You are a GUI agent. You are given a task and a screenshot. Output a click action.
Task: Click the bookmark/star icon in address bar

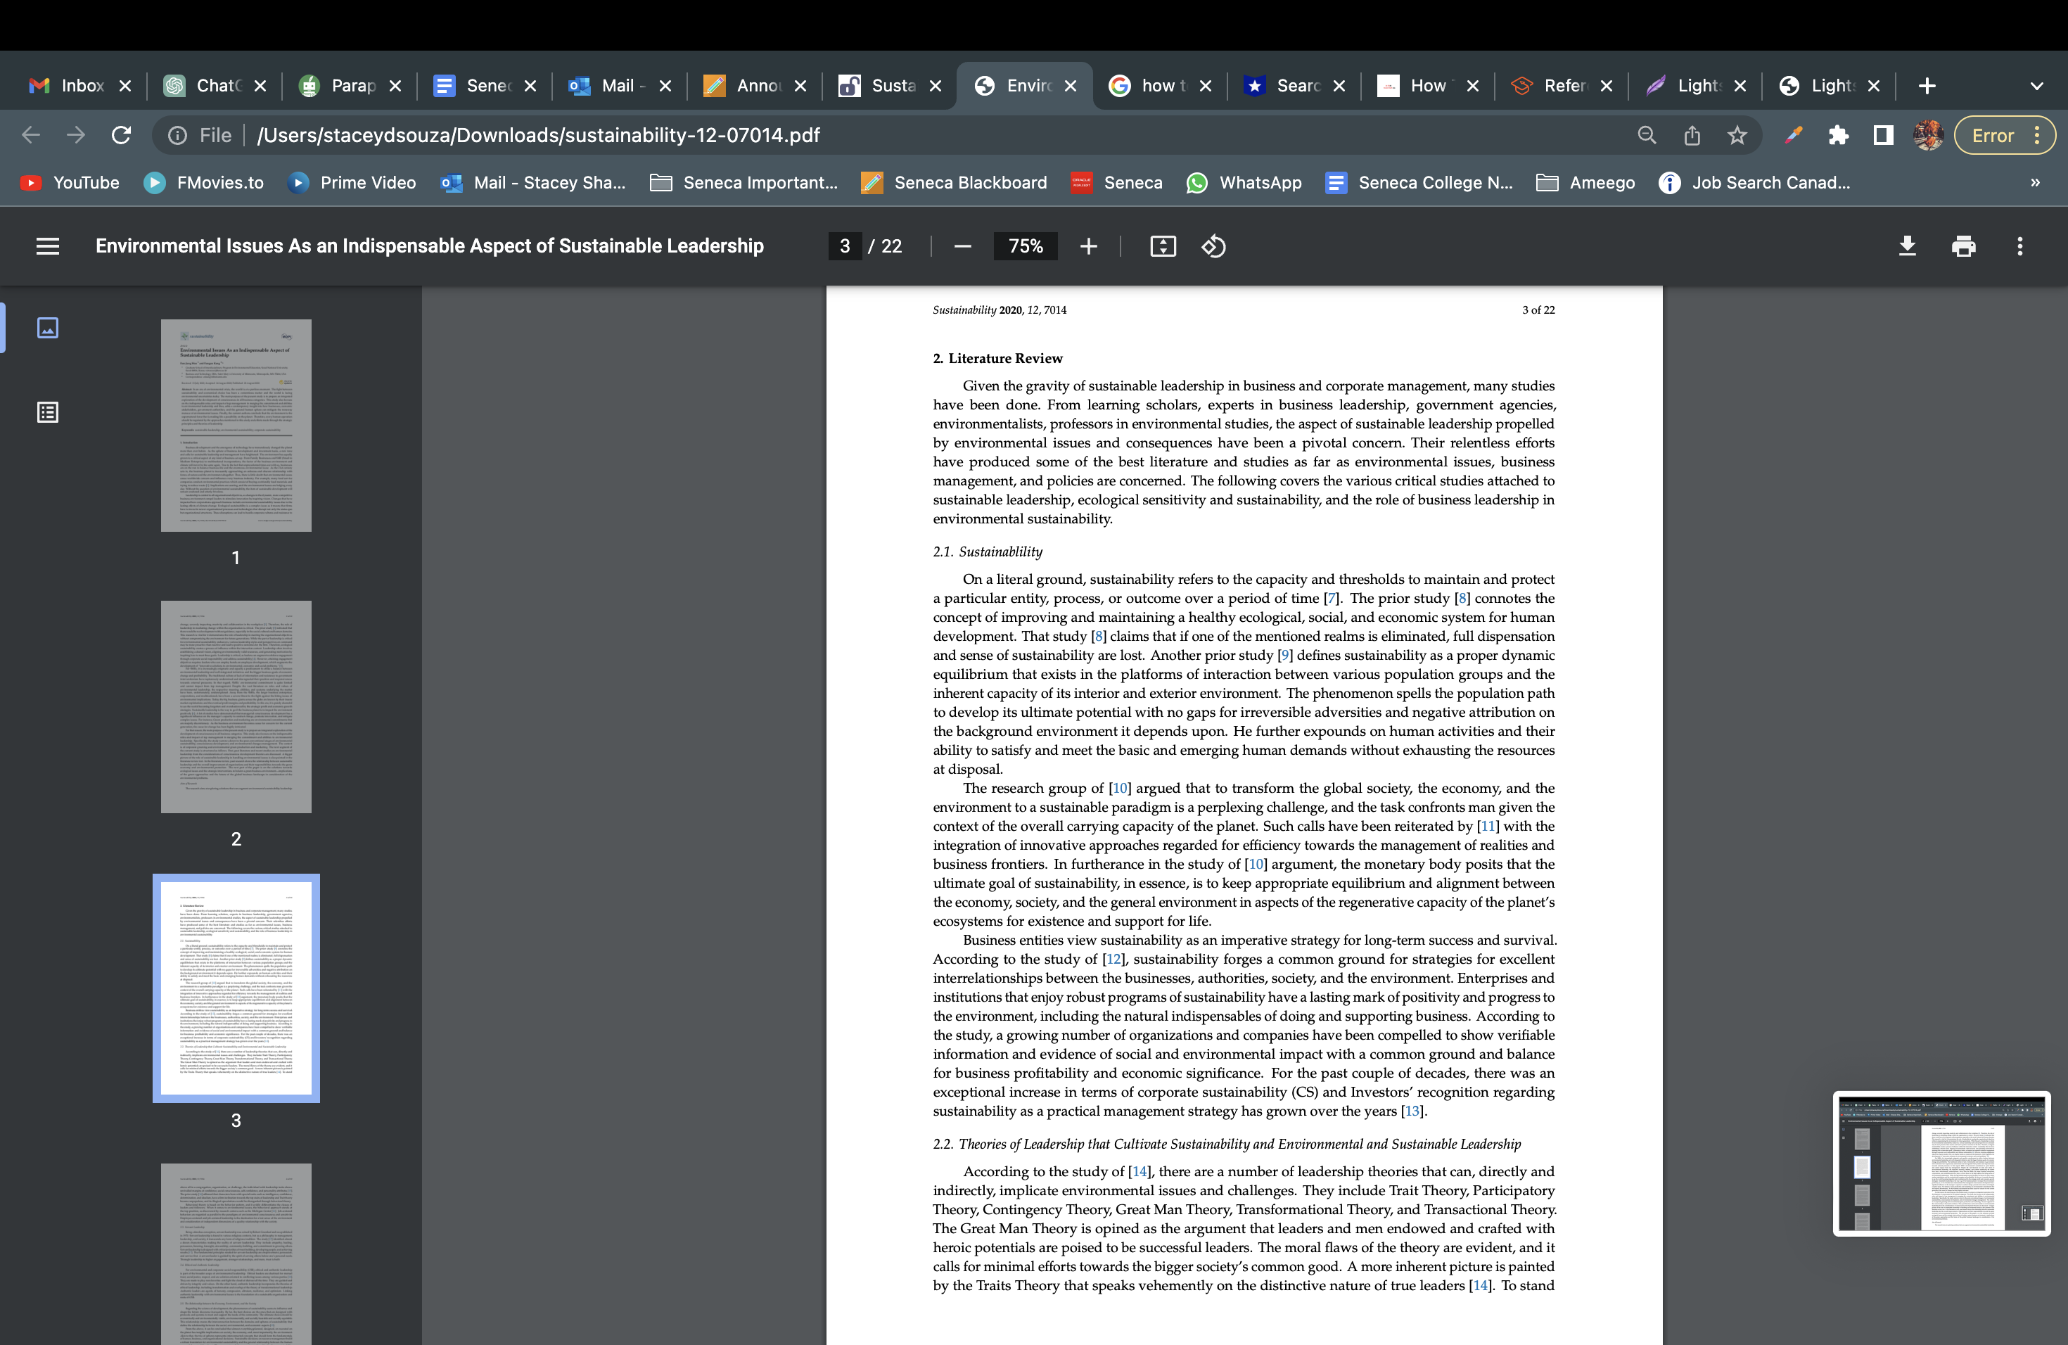1738,136
